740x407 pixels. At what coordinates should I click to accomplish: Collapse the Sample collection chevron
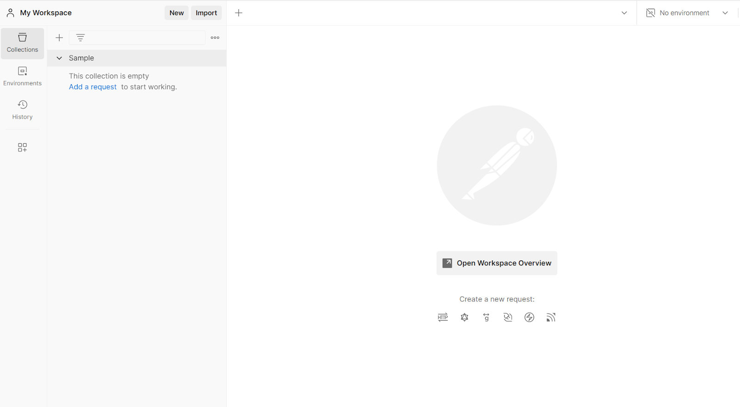coord(59,58)
